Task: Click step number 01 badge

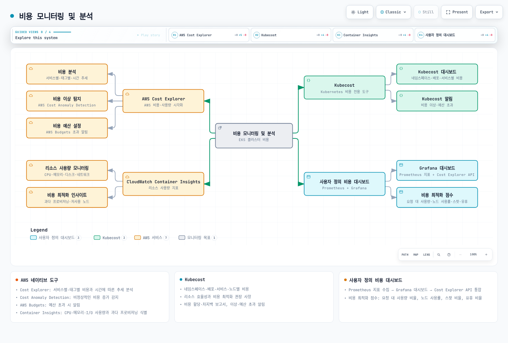Action: tap(175, 35)
